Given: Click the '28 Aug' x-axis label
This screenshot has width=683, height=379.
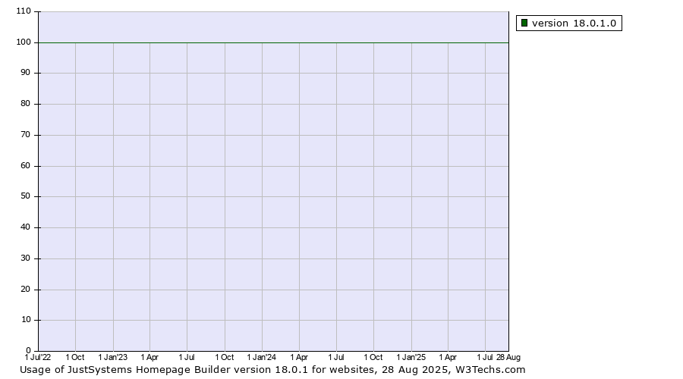Looking at the screenshot, I should 508,357.
